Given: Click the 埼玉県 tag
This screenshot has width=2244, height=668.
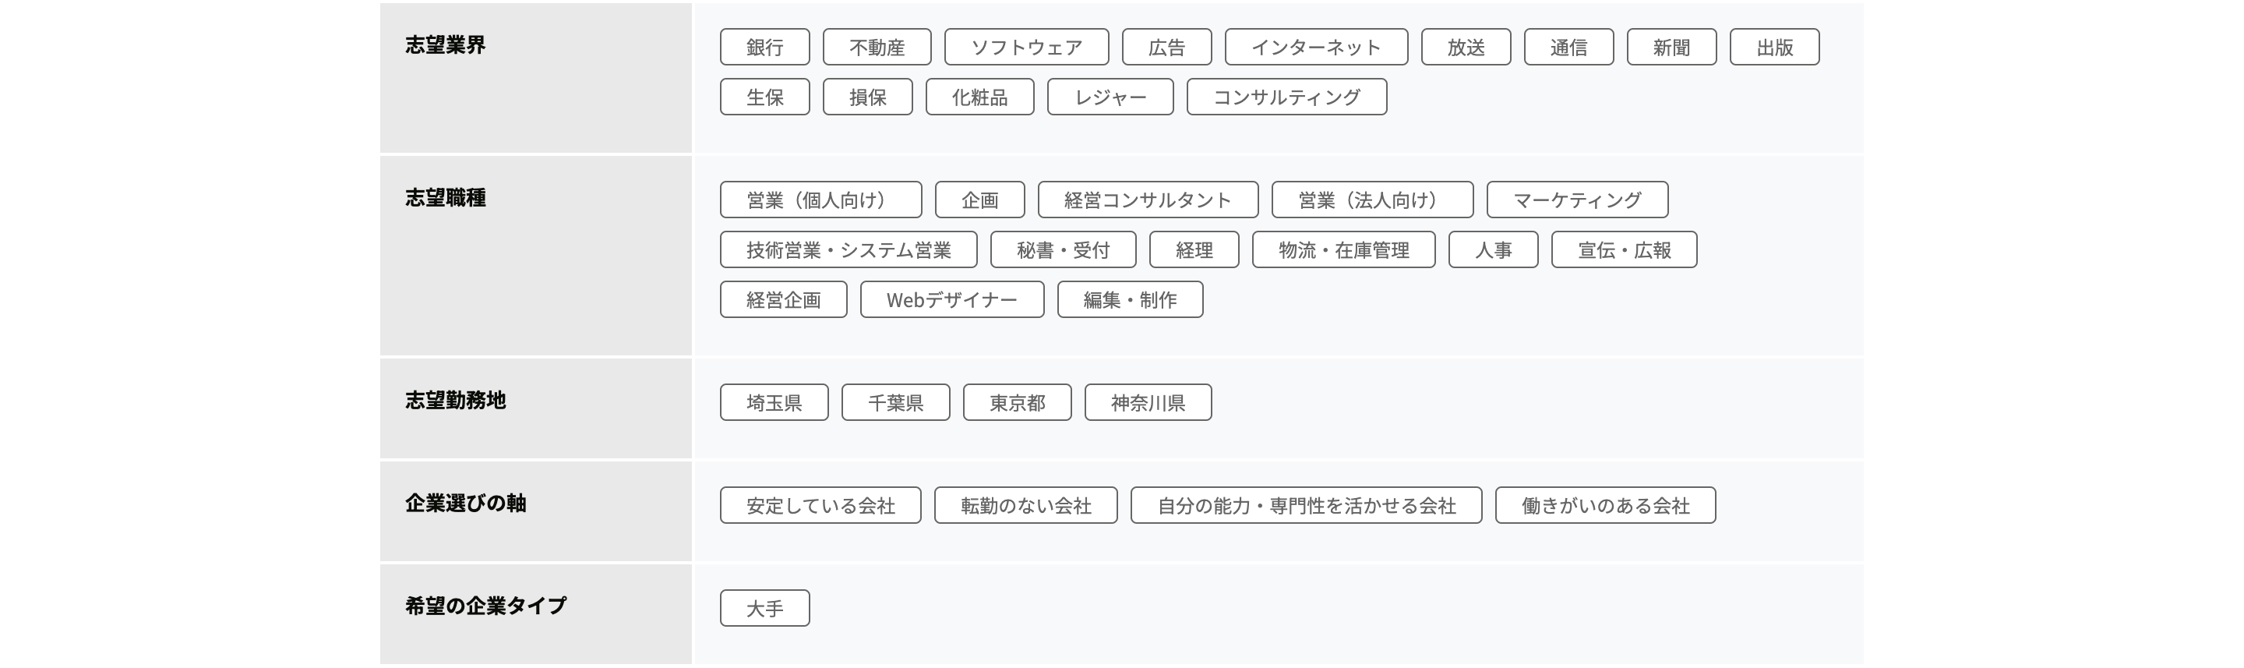Looking at the screenshot, I should tap(774, 402).
